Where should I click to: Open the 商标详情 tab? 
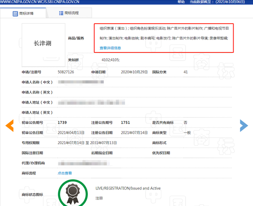tap(23, 13)
